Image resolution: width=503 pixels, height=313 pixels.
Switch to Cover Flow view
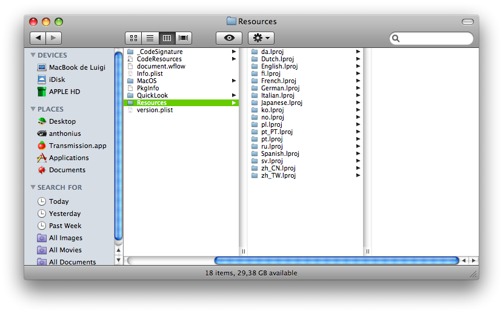[184, 38]
